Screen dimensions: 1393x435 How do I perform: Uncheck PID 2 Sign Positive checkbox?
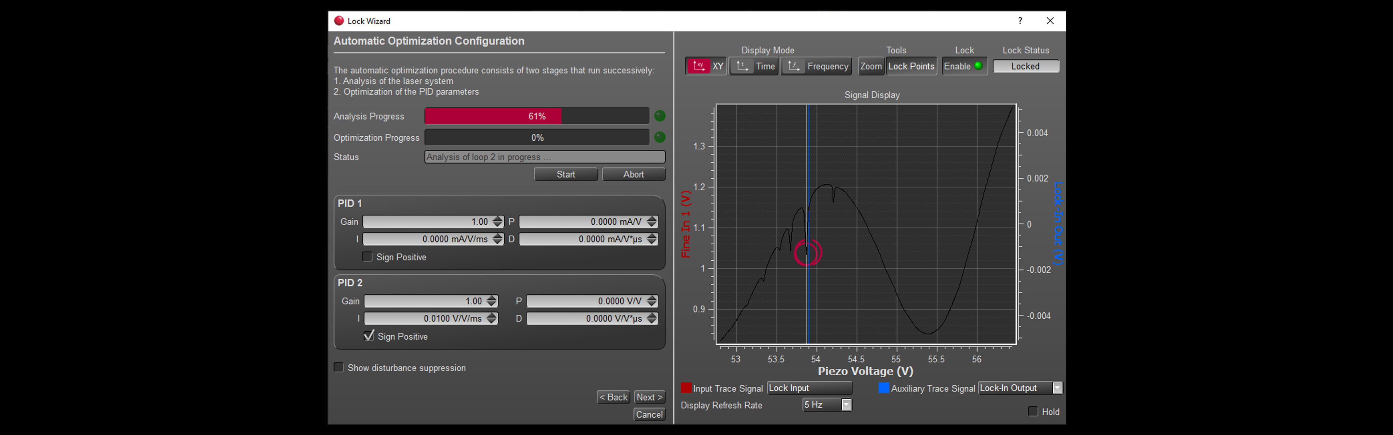pos(369,336)
